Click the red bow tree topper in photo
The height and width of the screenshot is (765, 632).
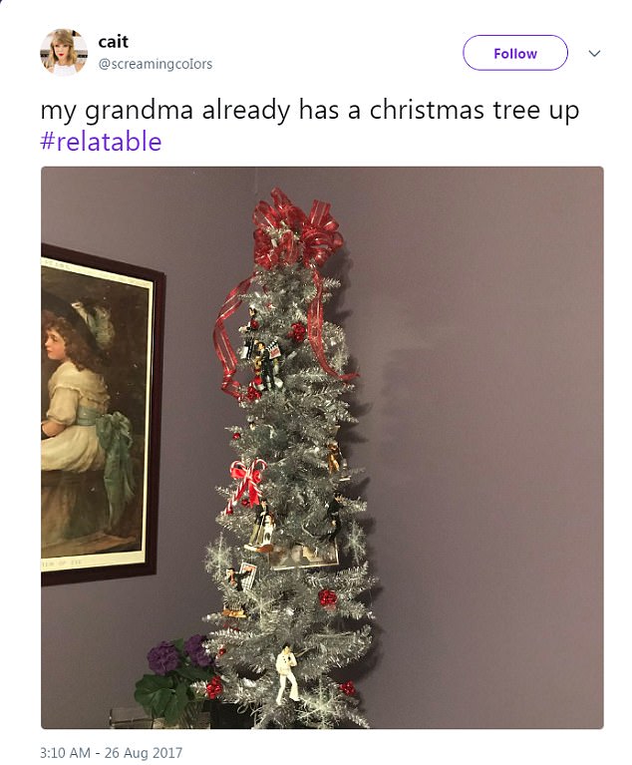coord(296,228)
